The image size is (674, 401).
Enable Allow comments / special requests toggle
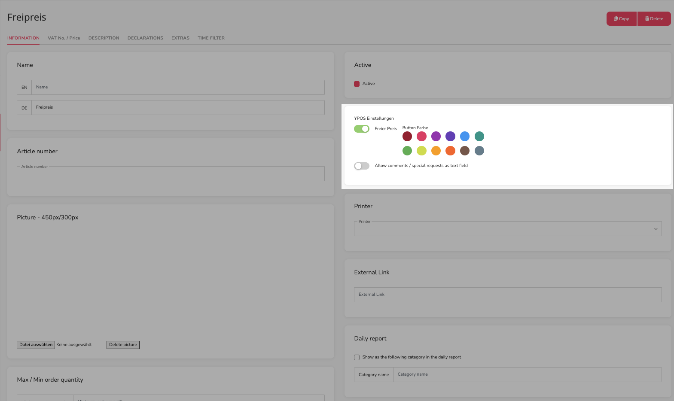pos(362,166)
